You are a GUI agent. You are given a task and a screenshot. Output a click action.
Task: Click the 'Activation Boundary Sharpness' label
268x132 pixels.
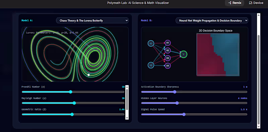160,87
